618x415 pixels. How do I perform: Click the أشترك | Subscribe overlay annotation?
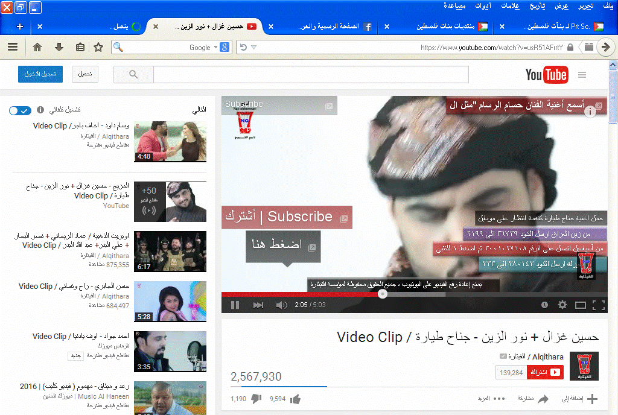point(287,217)
